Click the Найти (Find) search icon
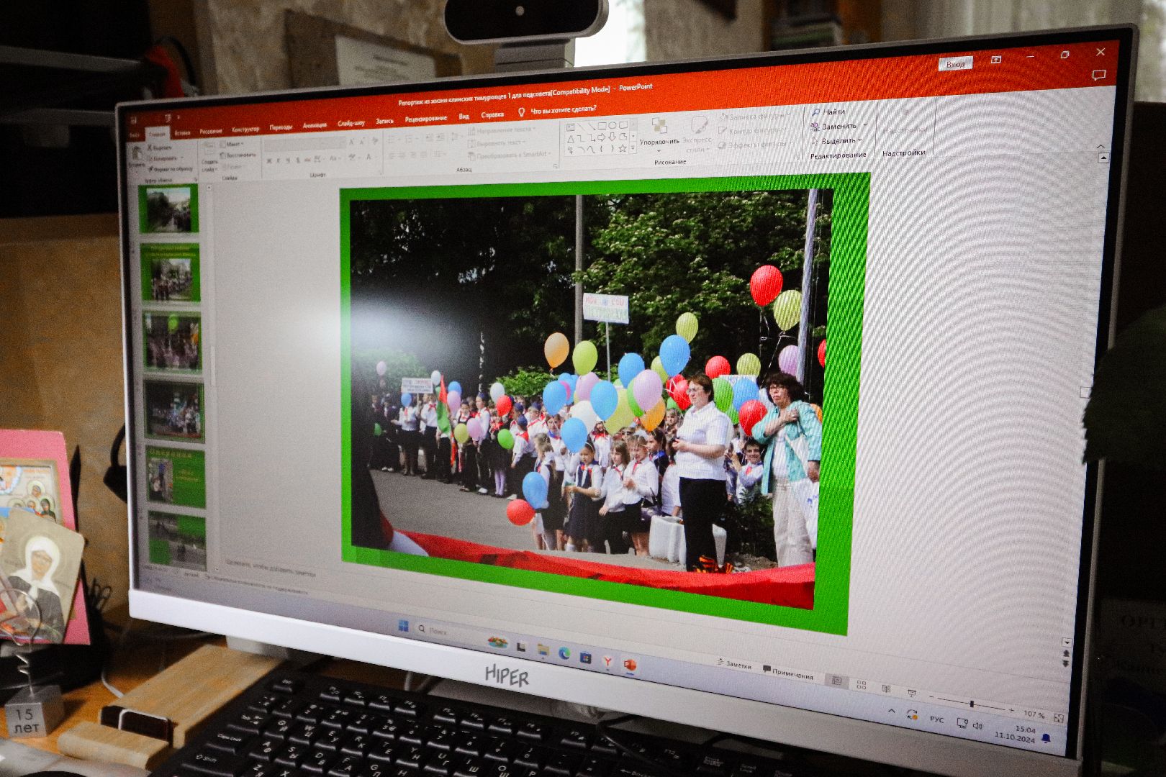 click(815, 113)
